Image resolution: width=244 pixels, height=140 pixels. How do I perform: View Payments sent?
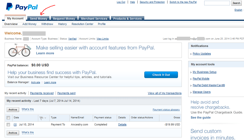67,93
